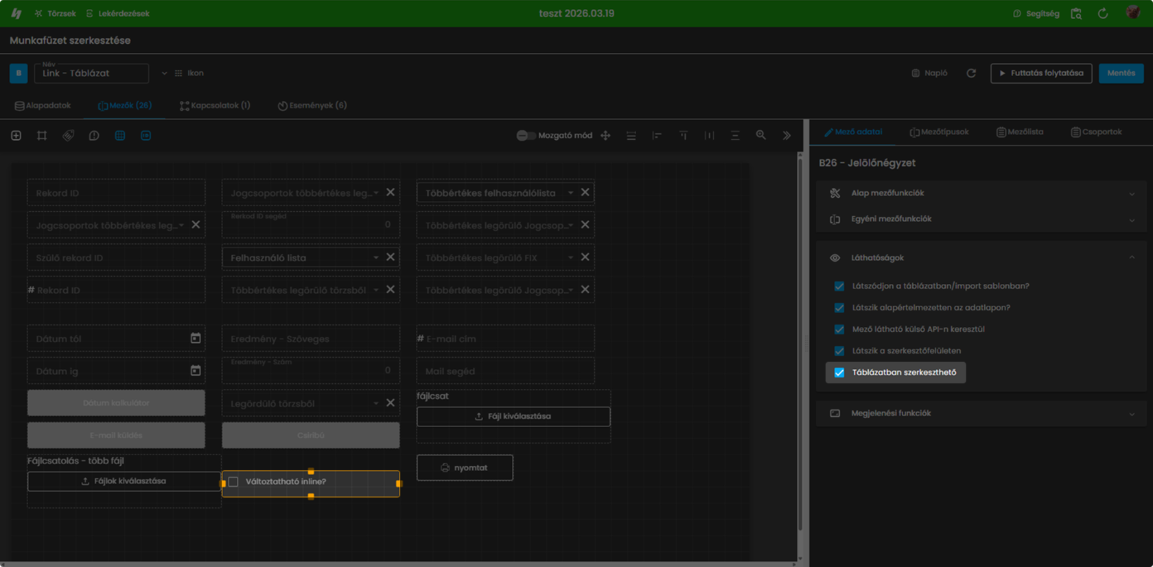Click the center horizontal lines icon
Image resolution: width=1153 pixels, height=567 pixels.
[735, 136]
